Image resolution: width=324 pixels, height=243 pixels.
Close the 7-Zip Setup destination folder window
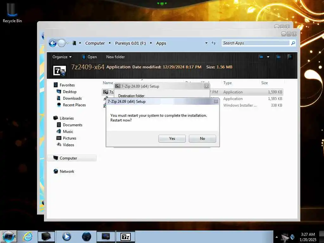[206, 86]
